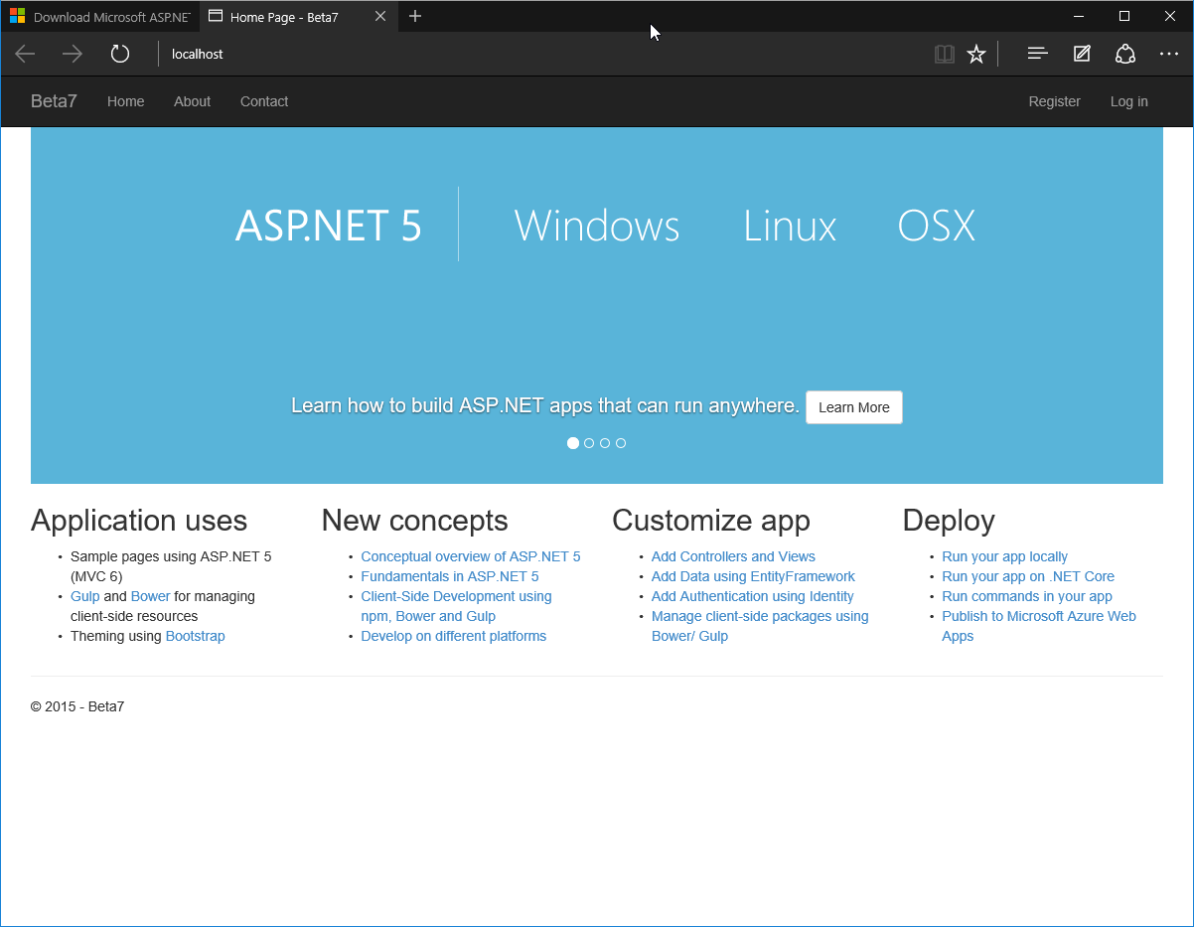
Task: Toggle reading view for this page
Action: (x=944, y=54)
